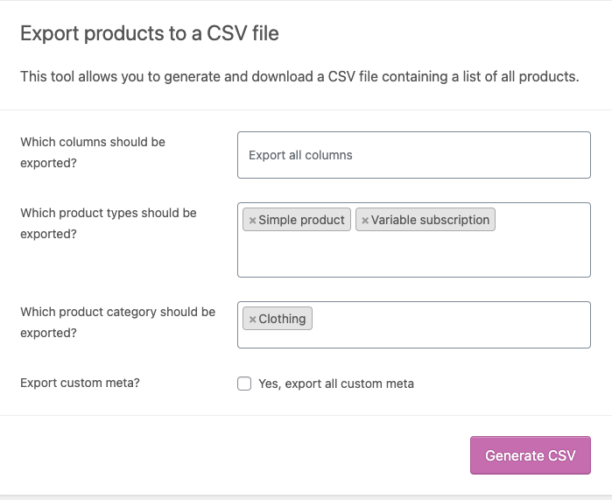612x500 pixels.
Task: Open the Export all columns selector
Action: [x=413, y=155]
